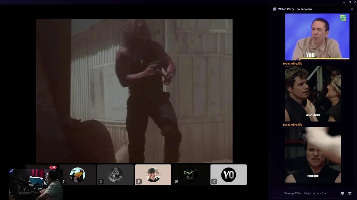Image resolution: width=357 pixels, height=200 pixels.
Task: Click the muted mic icon on gray robot tile
Action: tap(101, 181)
